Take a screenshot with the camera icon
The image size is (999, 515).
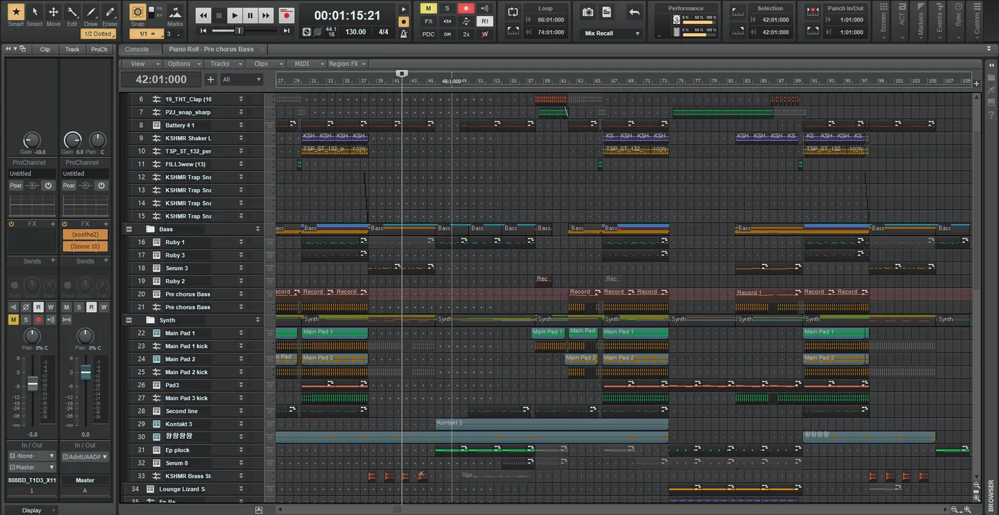pos(588,13)
